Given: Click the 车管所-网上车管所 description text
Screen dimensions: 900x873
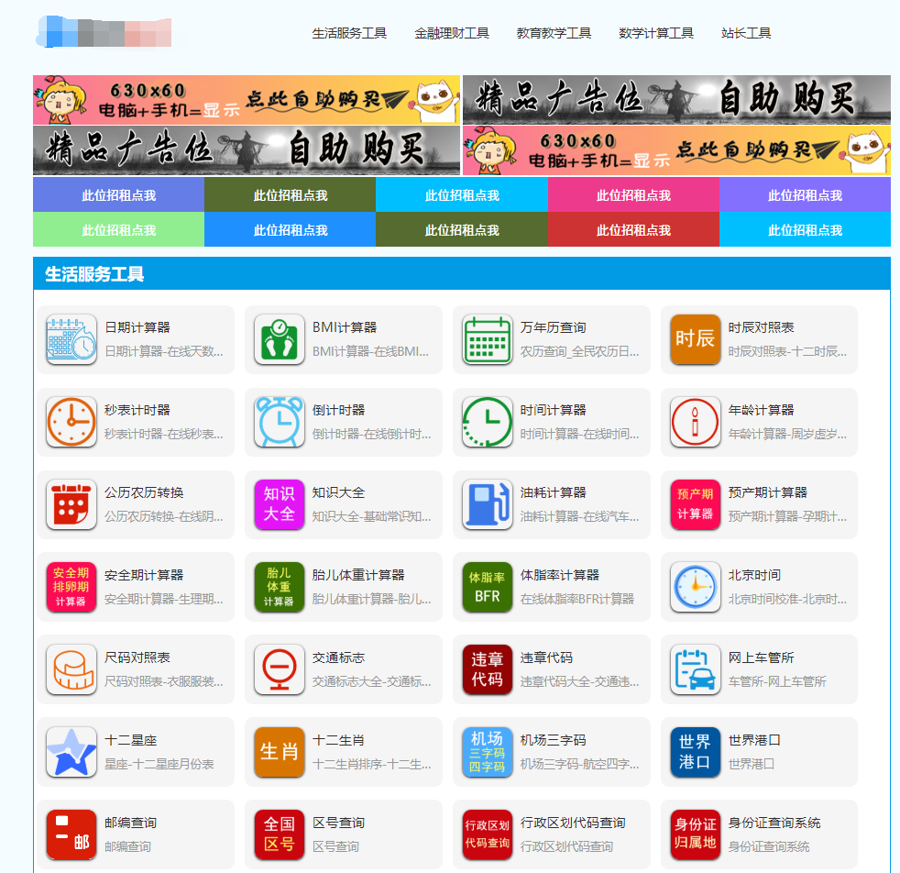Looking at the screenshot, I should click(776, 681).
